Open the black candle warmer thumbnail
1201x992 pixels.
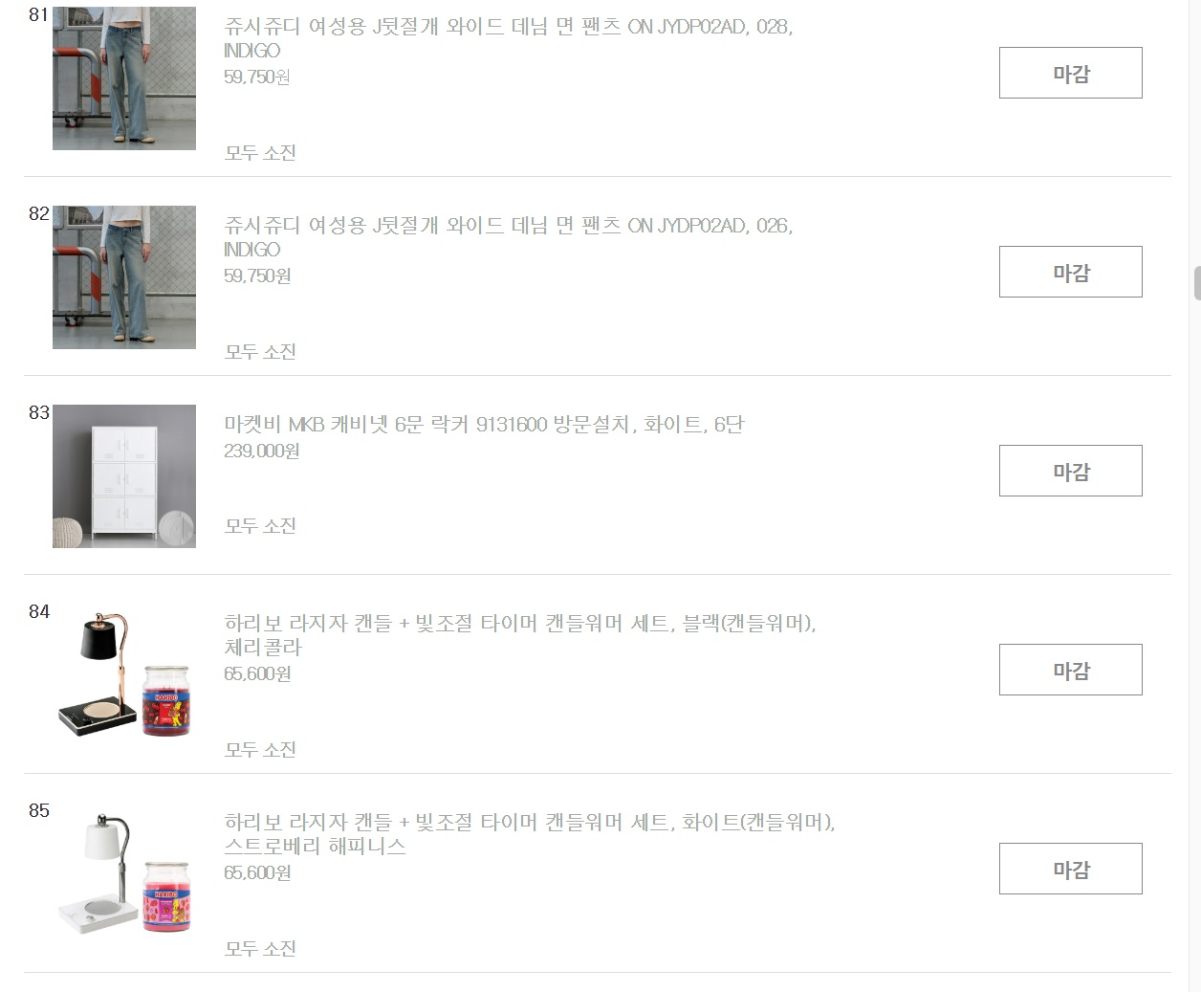coord(124,675)
